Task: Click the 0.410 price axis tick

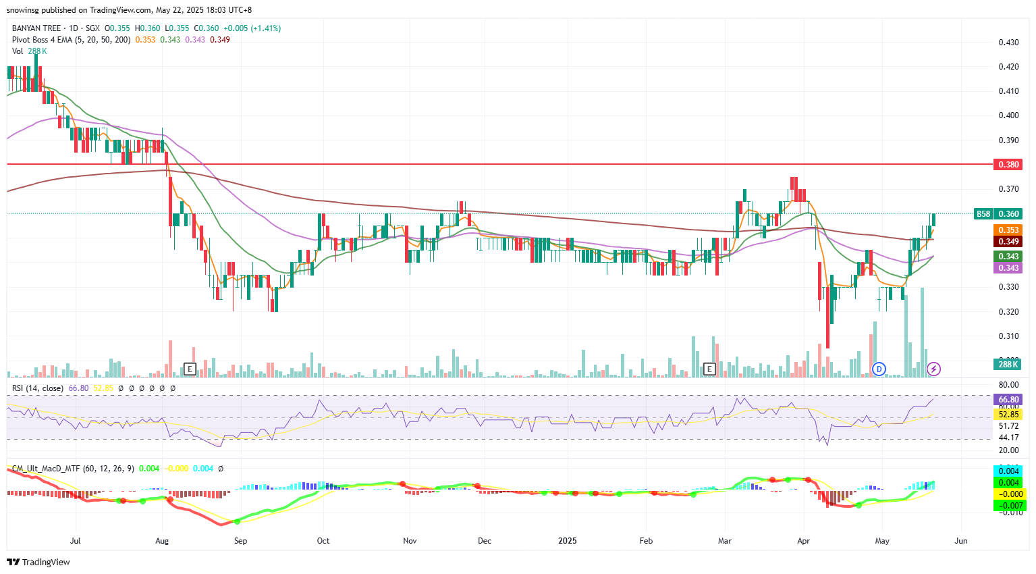Action: coord(1008,91)
